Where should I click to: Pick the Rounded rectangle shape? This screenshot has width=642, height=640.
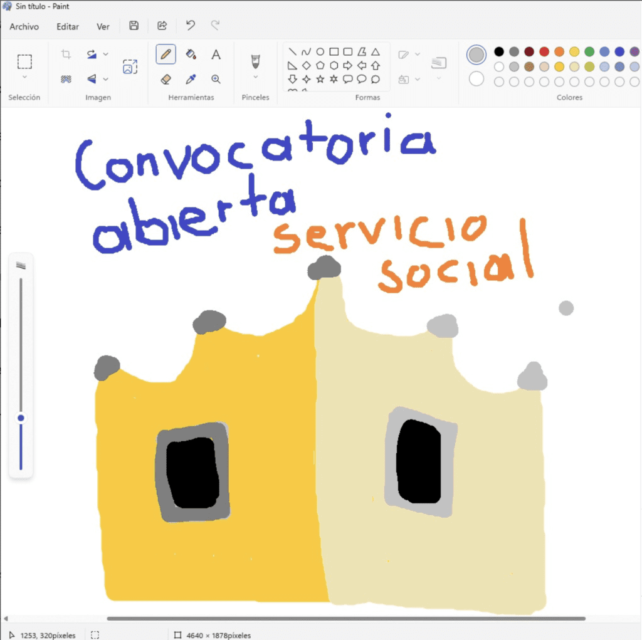tap(347, 51)
